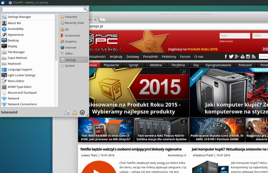Image resolution: width=268 pixels, height=173 pixels.
Task: Open Input Method settings
Action: 28,58
